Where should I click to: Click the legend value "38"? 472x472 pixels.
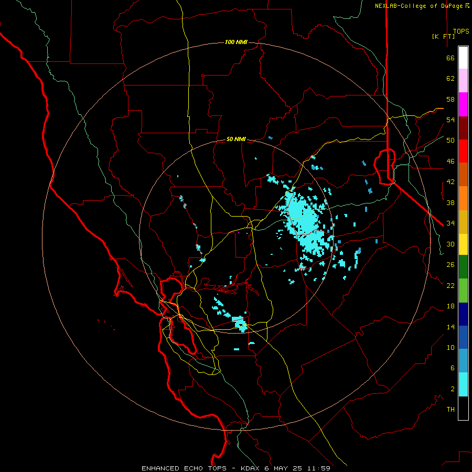coord(450,202)
